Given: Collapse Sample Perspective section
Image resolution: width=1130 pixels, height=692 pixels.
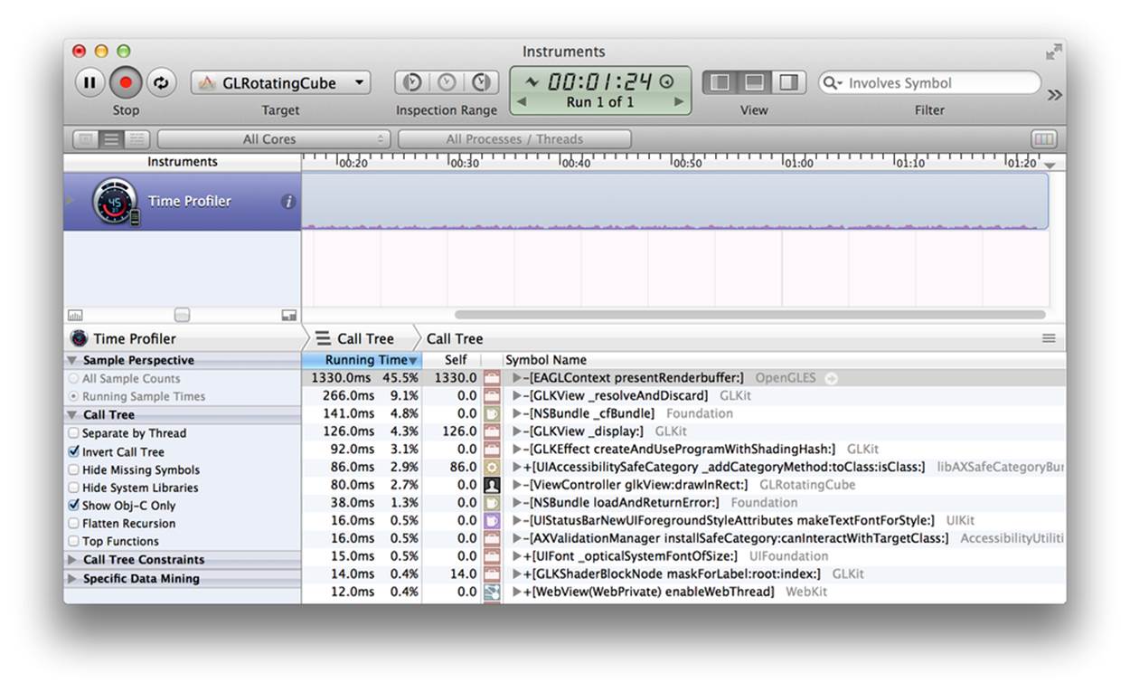Looking at the screenshot, I should pos(71,360).
